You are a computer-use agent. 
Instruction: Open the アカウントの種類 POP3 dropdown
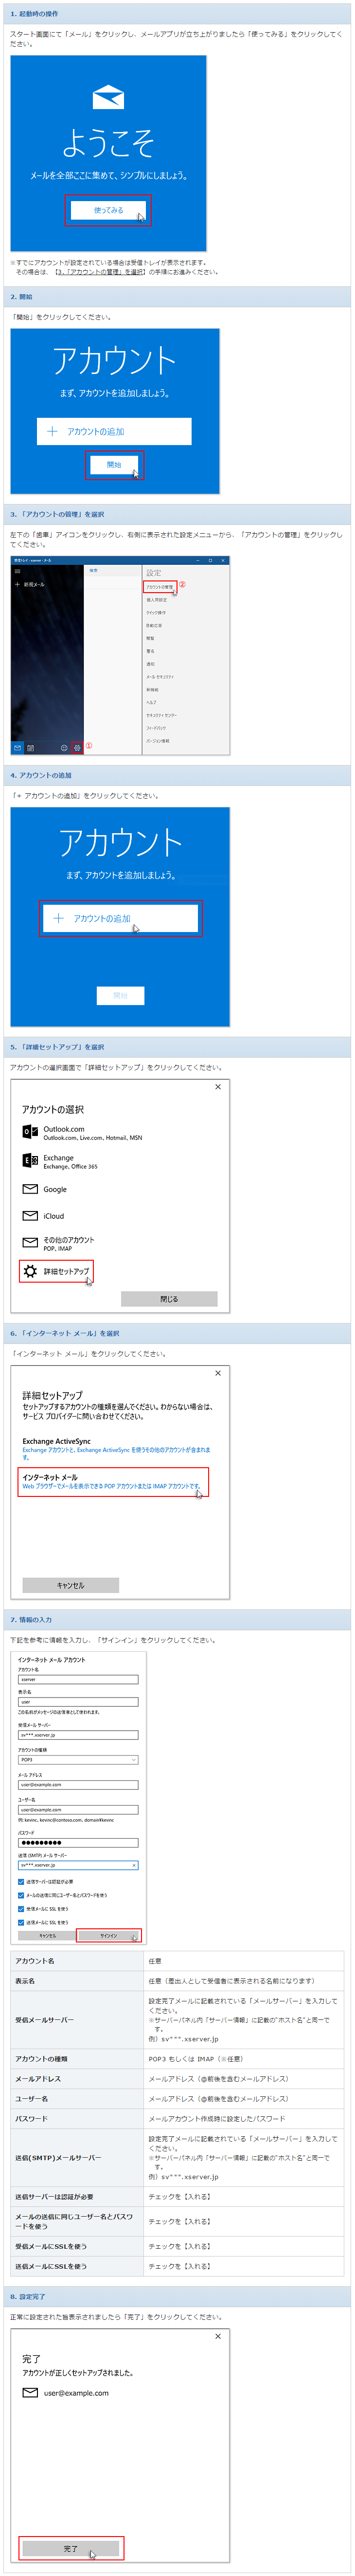(x=78, y=1759)
